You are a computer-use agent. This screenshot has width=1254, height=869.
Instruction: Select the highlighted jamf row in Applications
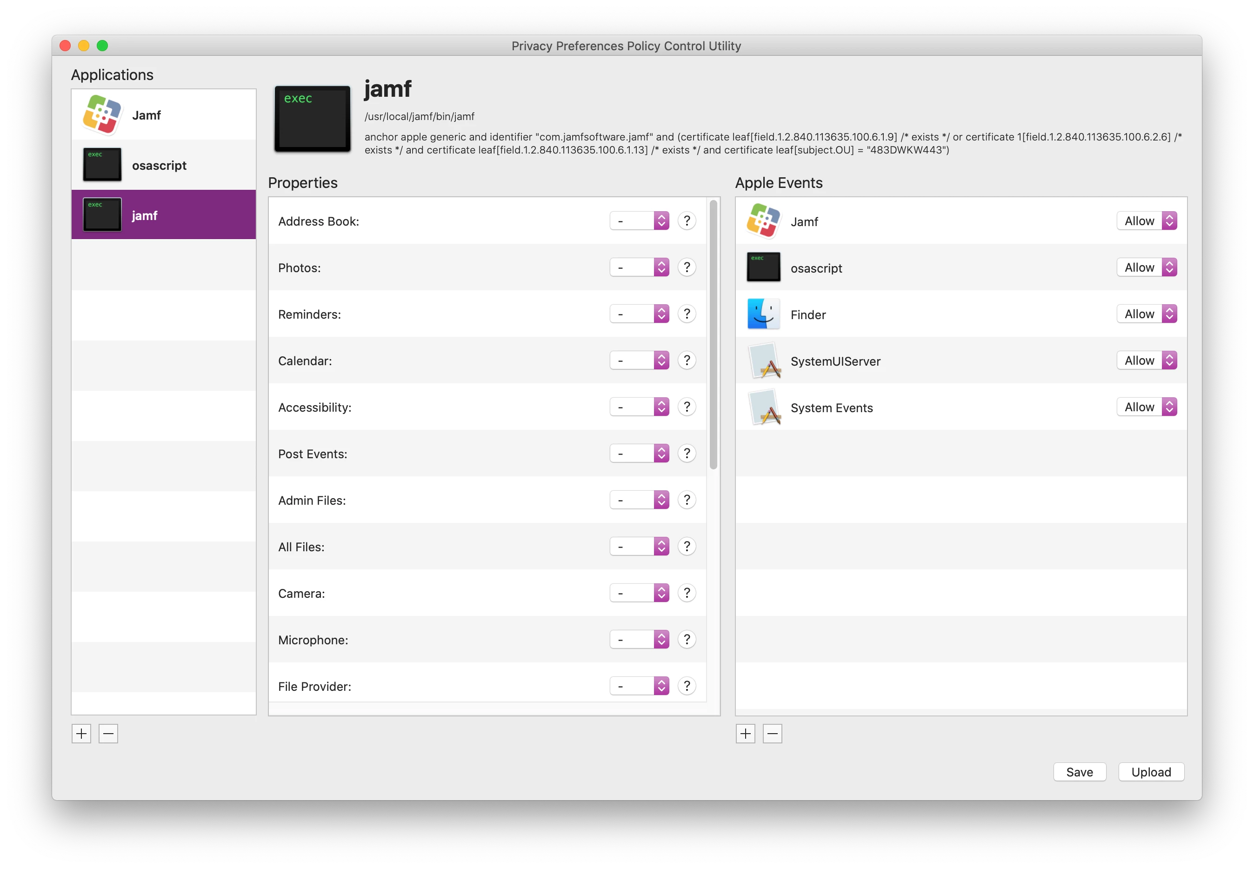coord(163,214)
